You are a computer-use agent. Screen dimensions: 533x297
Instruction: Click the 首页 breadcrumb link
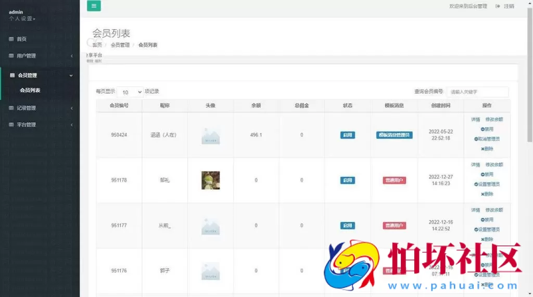(x=97, y=45)
